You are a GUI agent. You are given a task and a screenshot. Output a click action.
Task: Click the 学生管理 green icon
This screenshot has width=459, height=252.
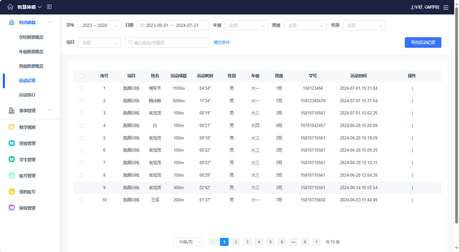[12, 159]
